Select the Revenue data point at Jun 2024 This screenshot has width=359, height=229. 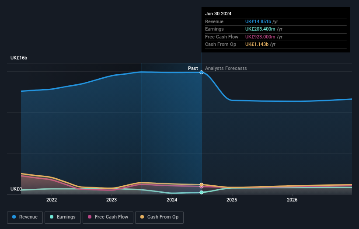click(x=202, y=72)
